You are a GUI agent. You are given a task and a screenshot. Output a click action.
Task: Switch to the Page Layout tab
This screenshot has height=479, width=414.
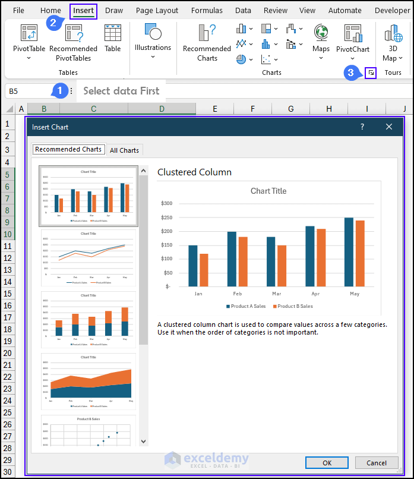point(157,10)
